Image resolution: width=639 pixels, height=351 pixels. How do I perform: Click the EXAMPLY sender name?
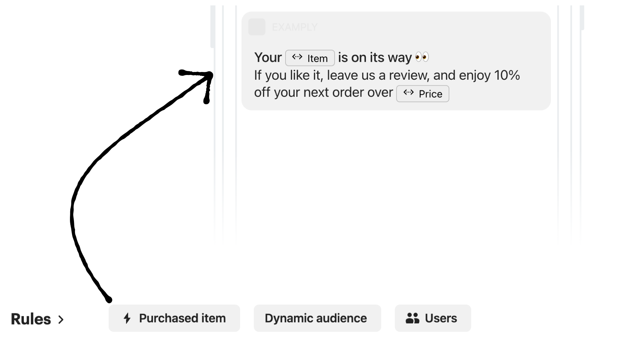point(295,27)
